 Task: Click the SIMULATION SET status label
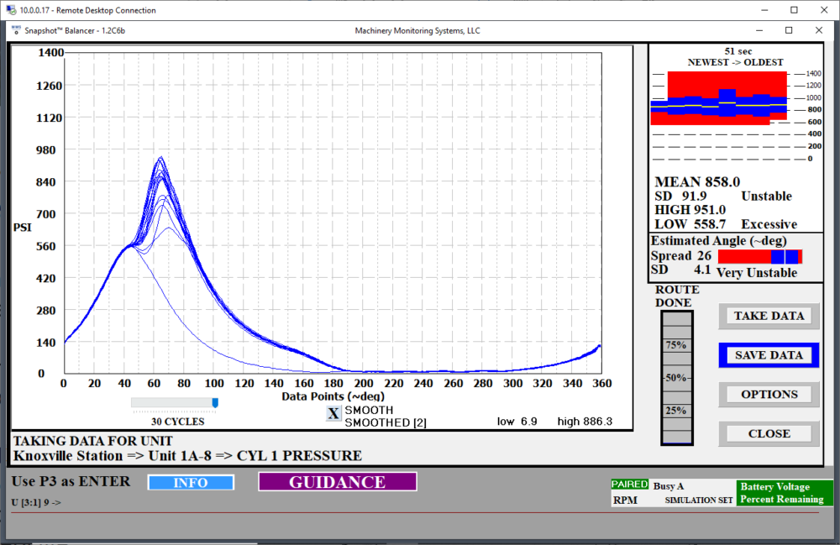pyautogui.click(x=699, y=500)
